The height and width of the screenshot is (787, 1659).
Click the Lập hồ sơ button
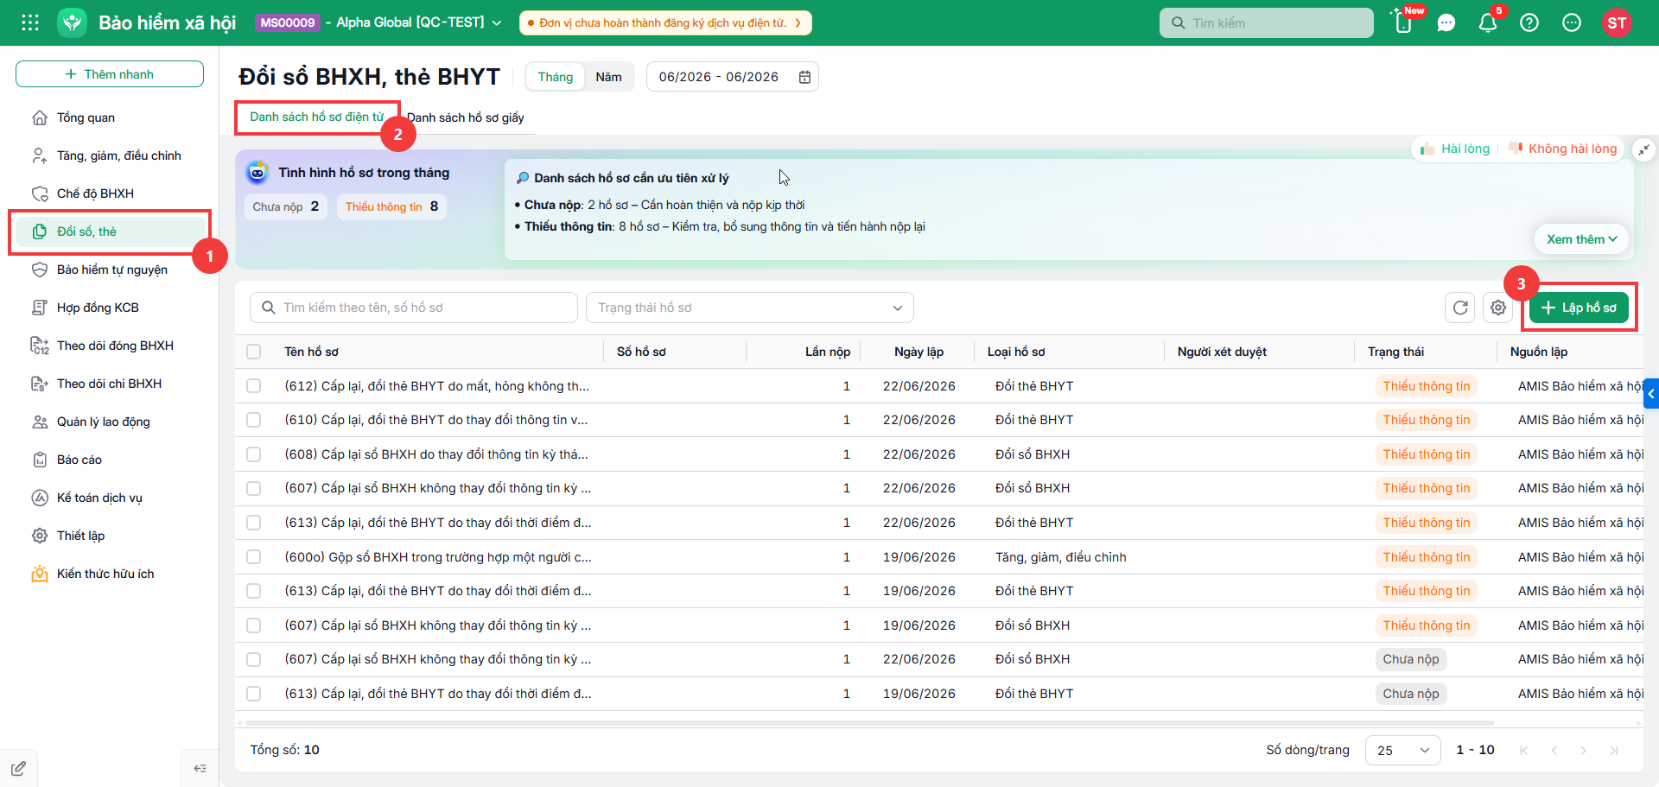tap(1579, 308)
